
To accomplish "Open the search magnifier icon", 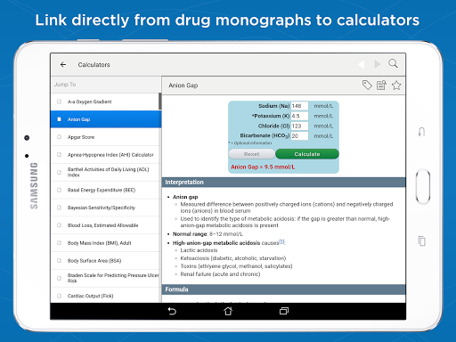I will 393,63.
